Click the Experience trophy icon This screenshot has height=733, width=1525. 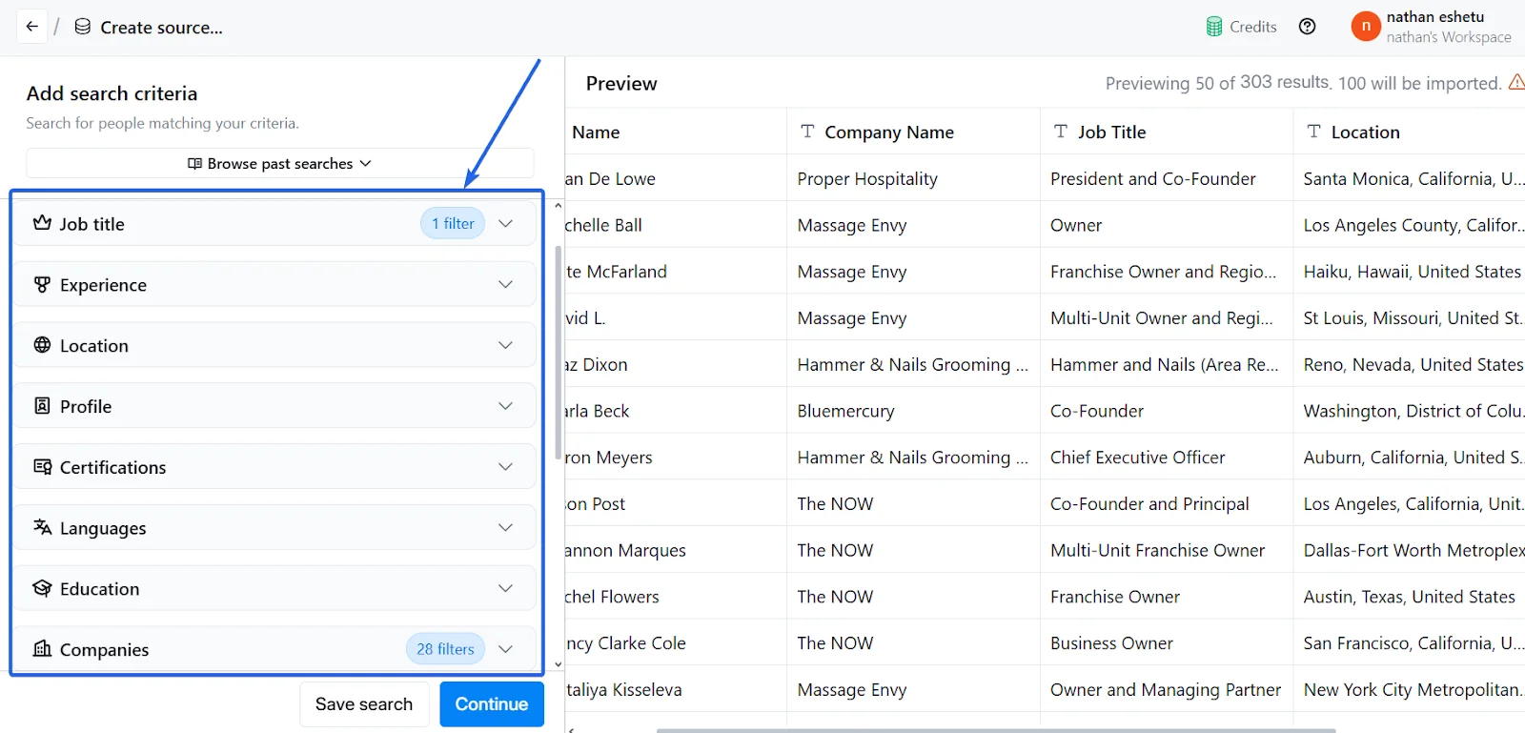(x=42, y=284)
